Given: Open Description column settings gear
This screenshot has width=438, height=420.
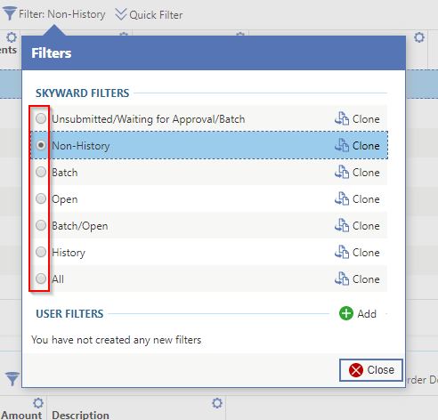Looking at the screenshot, I should [217, 403].
